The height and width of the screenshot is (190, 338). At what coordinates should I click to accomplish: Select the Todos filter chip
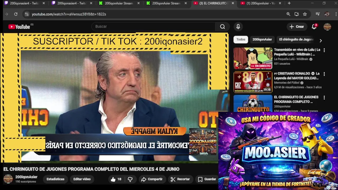pyautogui.click(x=241, y=39)
